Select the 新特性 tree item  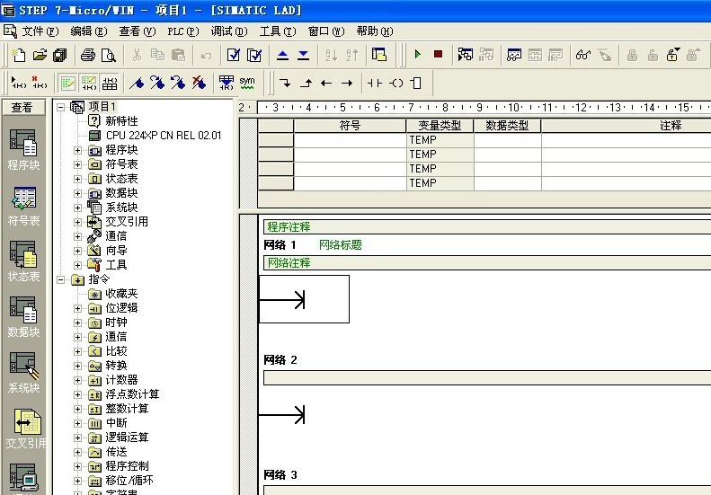[121, 121]
